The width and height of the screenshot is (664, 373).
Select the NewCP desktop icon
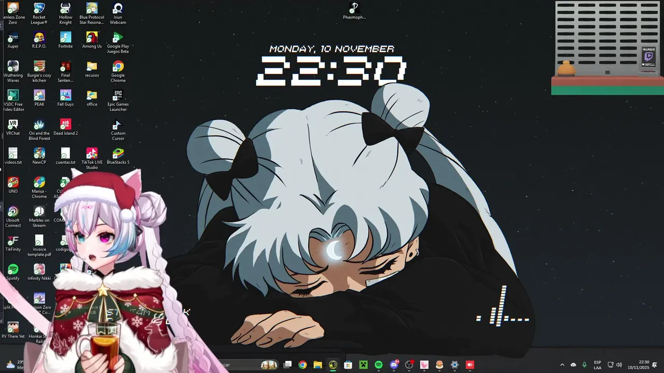[39, 156]
